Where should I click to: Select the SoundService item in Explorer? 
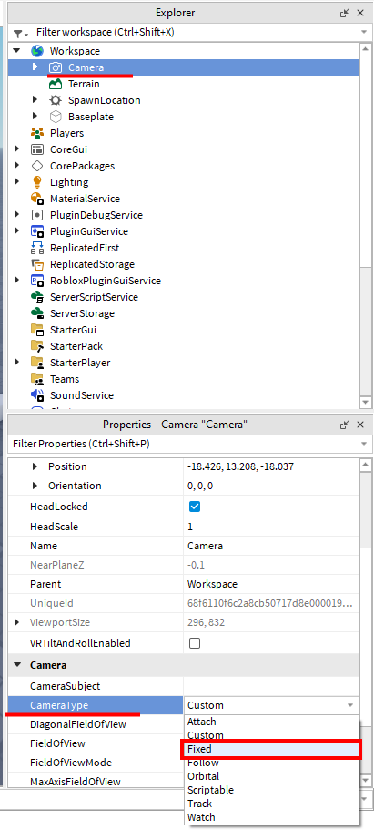81,395
